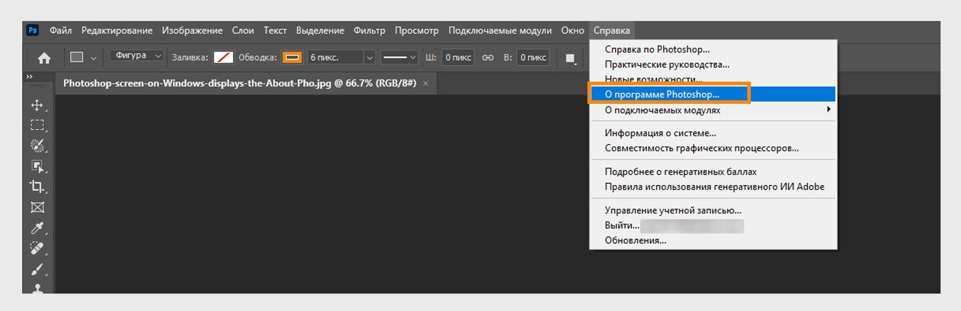Image resolution: width=961 pixels, height=311 pixels.
Task: Choose Выйти sign-out entry
Action: click(713, 226)
